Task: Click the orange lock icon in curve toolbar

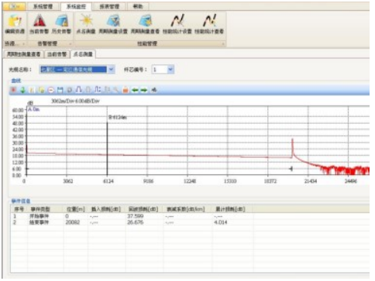Action: [126, 90]
